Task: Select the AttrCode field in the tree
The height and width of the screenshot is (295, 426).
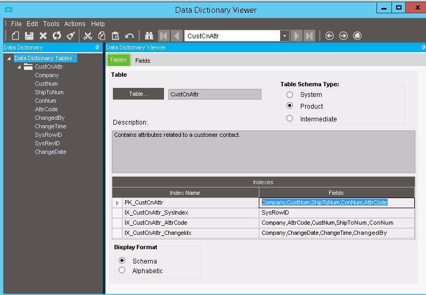Action: pos(46,109)
